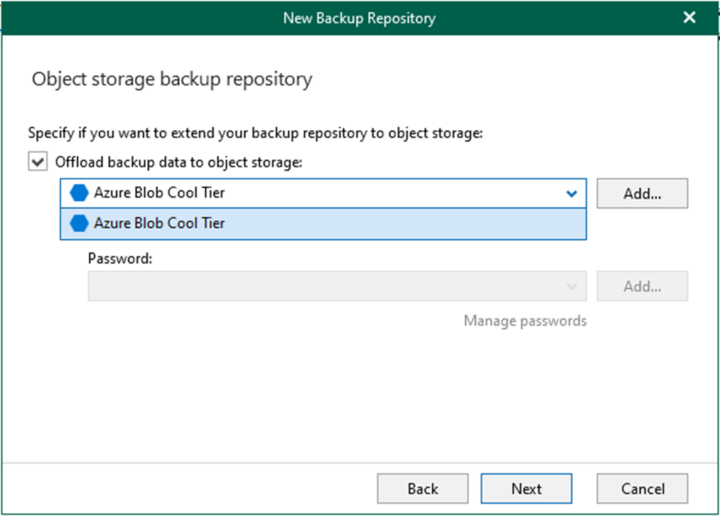Click the Object storage backup repository heading
This screenshot has width=720, height=516.
(172, 79)
